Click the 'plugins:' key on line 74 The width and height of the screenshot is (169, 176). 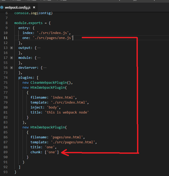pyautogui.click(x=26, y=78)
